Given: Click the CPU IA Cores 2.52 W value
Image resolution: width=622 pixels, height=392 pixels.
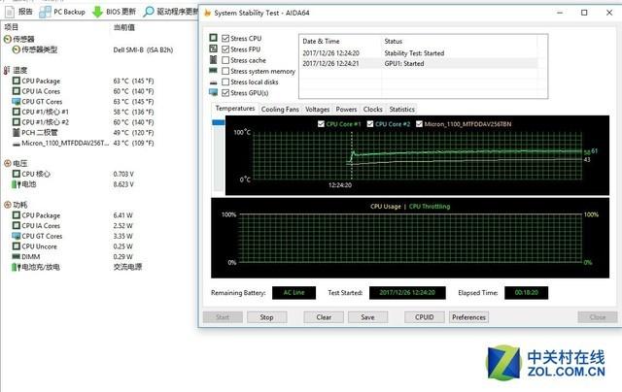Looking at the screenshot, I should (123, 226).
